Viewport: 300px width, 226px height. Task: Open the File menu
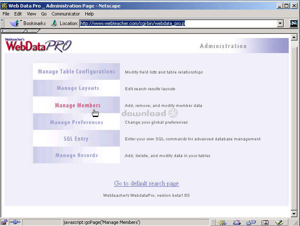(6, 14)
